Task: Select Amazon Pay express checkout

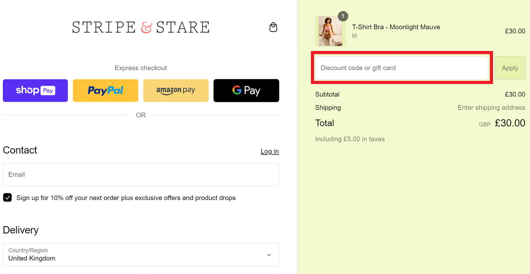Action: (x=176, y=91)
